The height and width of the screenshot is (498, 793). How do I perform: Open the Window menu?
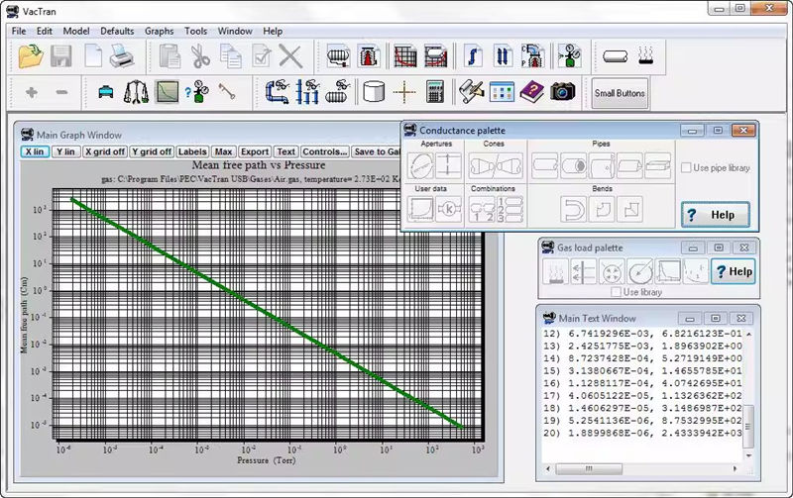235,31
